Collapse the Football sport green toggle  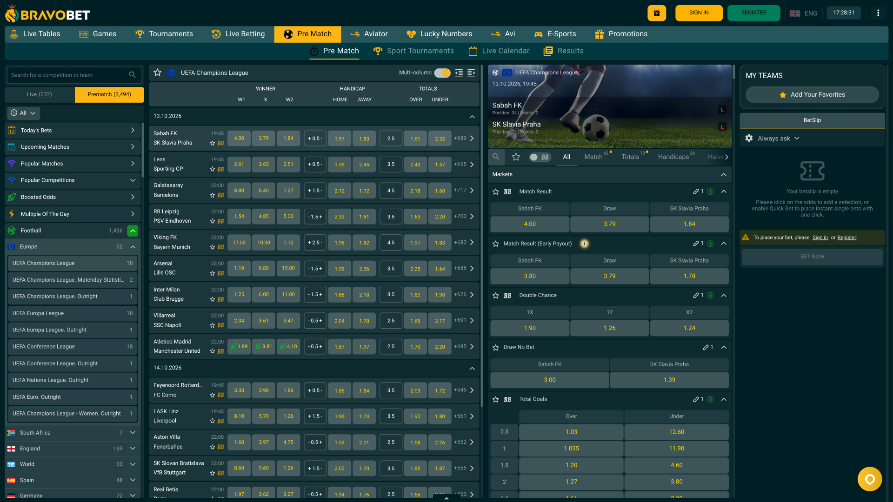click(x=133, y=231)
